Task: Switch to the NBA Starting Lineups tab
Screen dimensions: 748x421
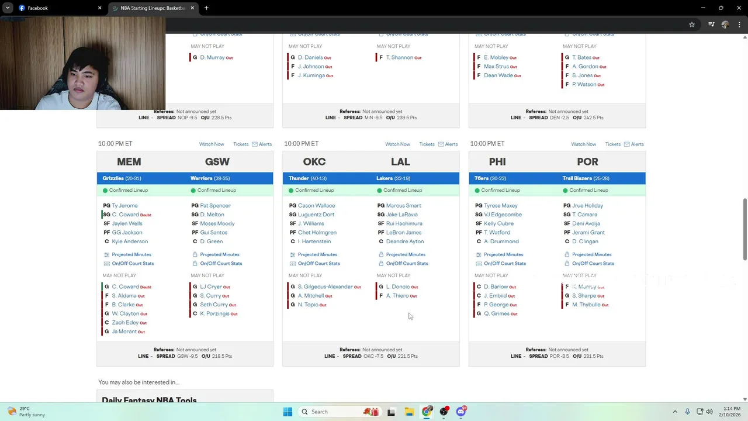Action: 153,8
